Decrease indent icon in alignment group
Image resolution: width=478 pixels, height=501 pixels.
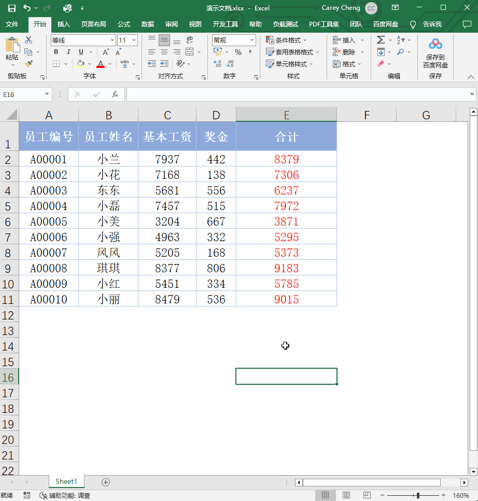pyautogui.click(x=152, y=64)
